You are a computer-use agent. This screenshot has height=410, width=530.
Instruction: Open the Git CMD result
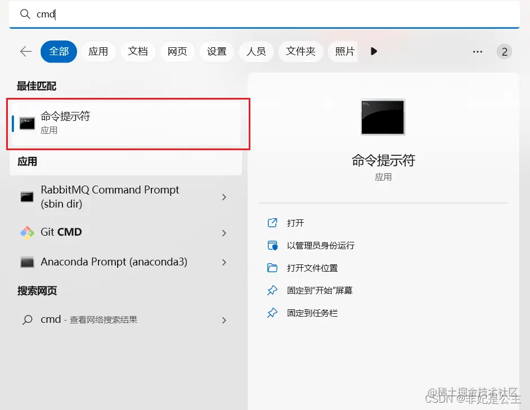(x=126, y=232)
